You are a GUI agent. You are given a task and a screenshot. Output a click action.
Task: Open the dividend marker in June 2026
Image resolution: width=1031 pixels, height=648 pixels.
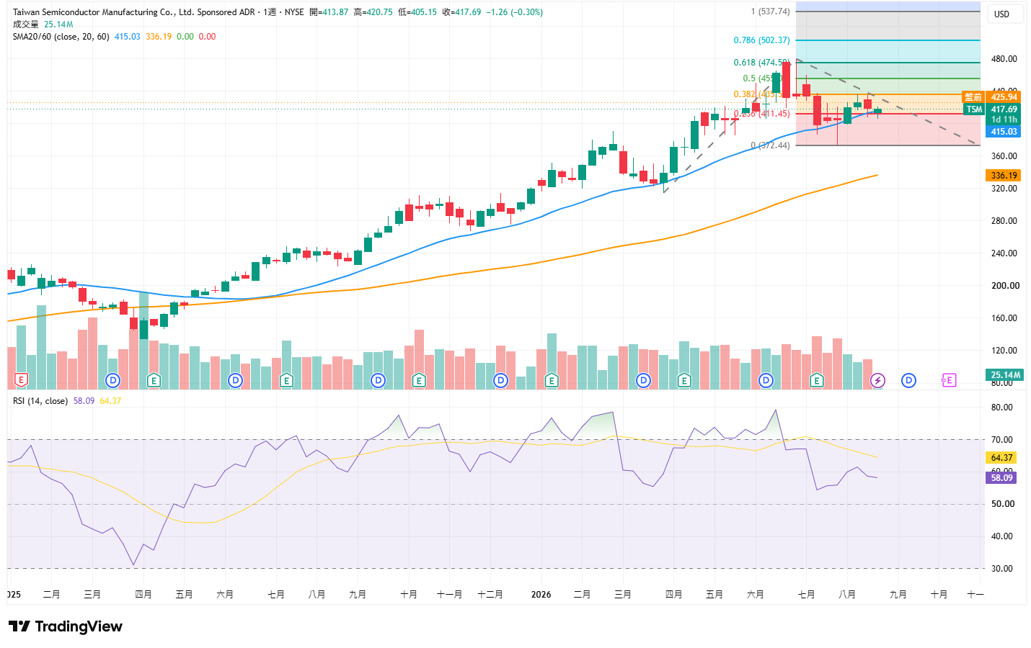coord(766,379)
